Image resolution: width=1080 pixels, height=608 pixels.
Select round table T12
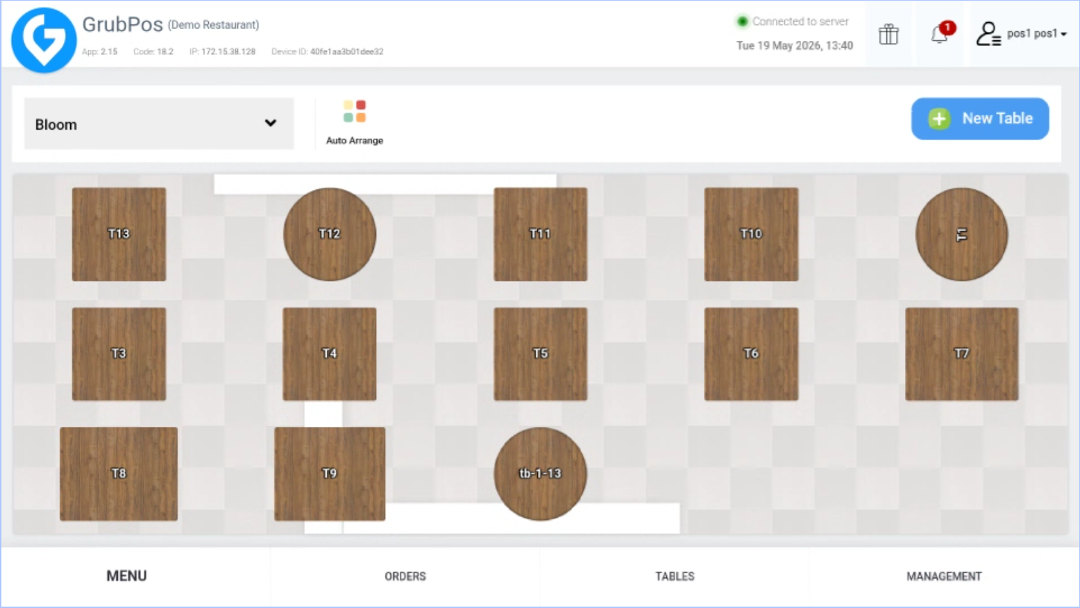coord(330,234)
